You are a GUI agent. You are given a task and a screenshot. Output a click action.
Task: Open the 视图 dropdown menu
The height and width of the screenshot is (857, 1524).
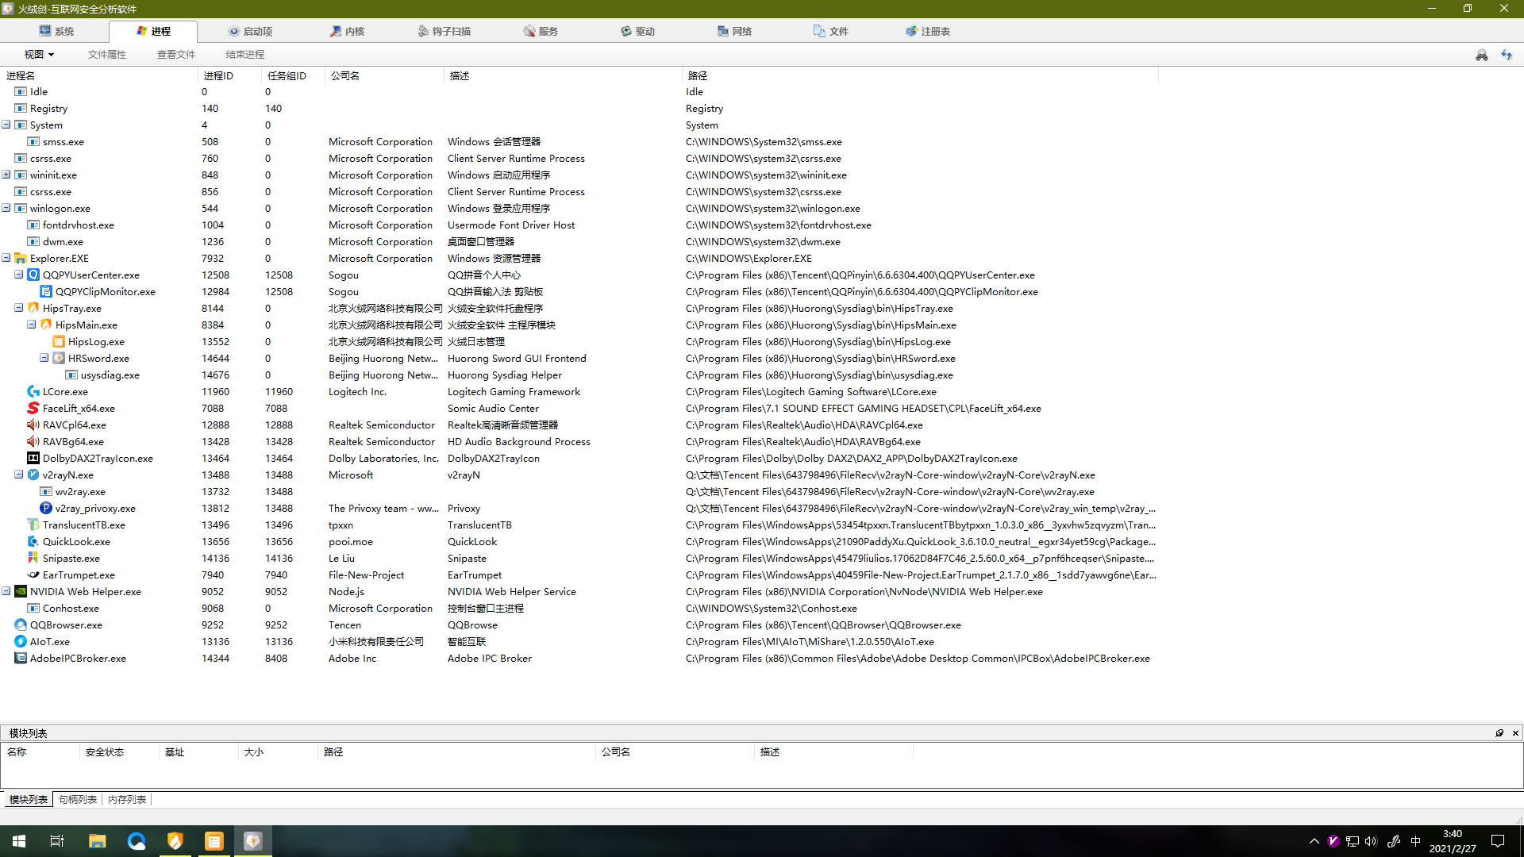point(39,55)
